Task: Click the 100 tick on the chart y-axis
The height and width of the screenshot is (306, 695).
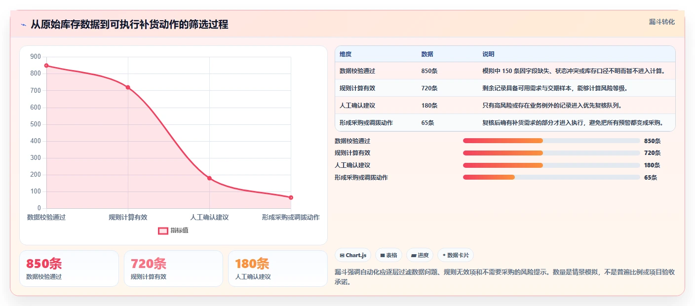Action: [36, 191]
